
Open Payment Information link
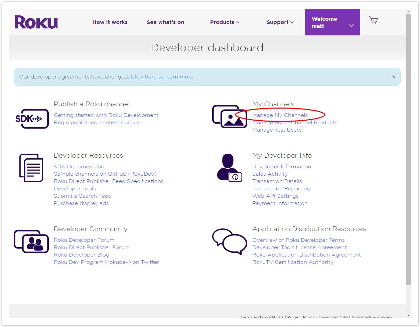280,203
